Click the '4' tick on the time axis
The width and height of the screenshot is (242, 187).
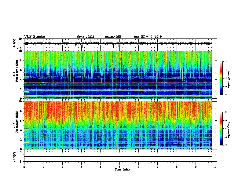pyautogui.click(x=101, y=167)
